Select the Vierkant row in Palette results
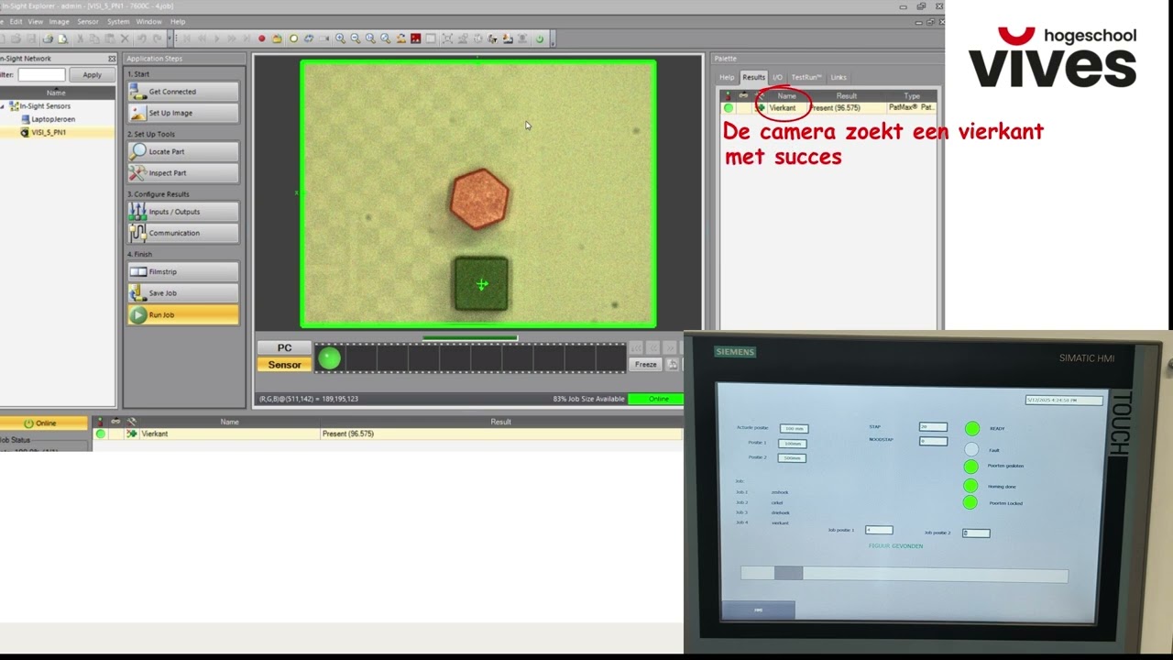The height and width of the screenshot is (660, 1173). [828, 108]
